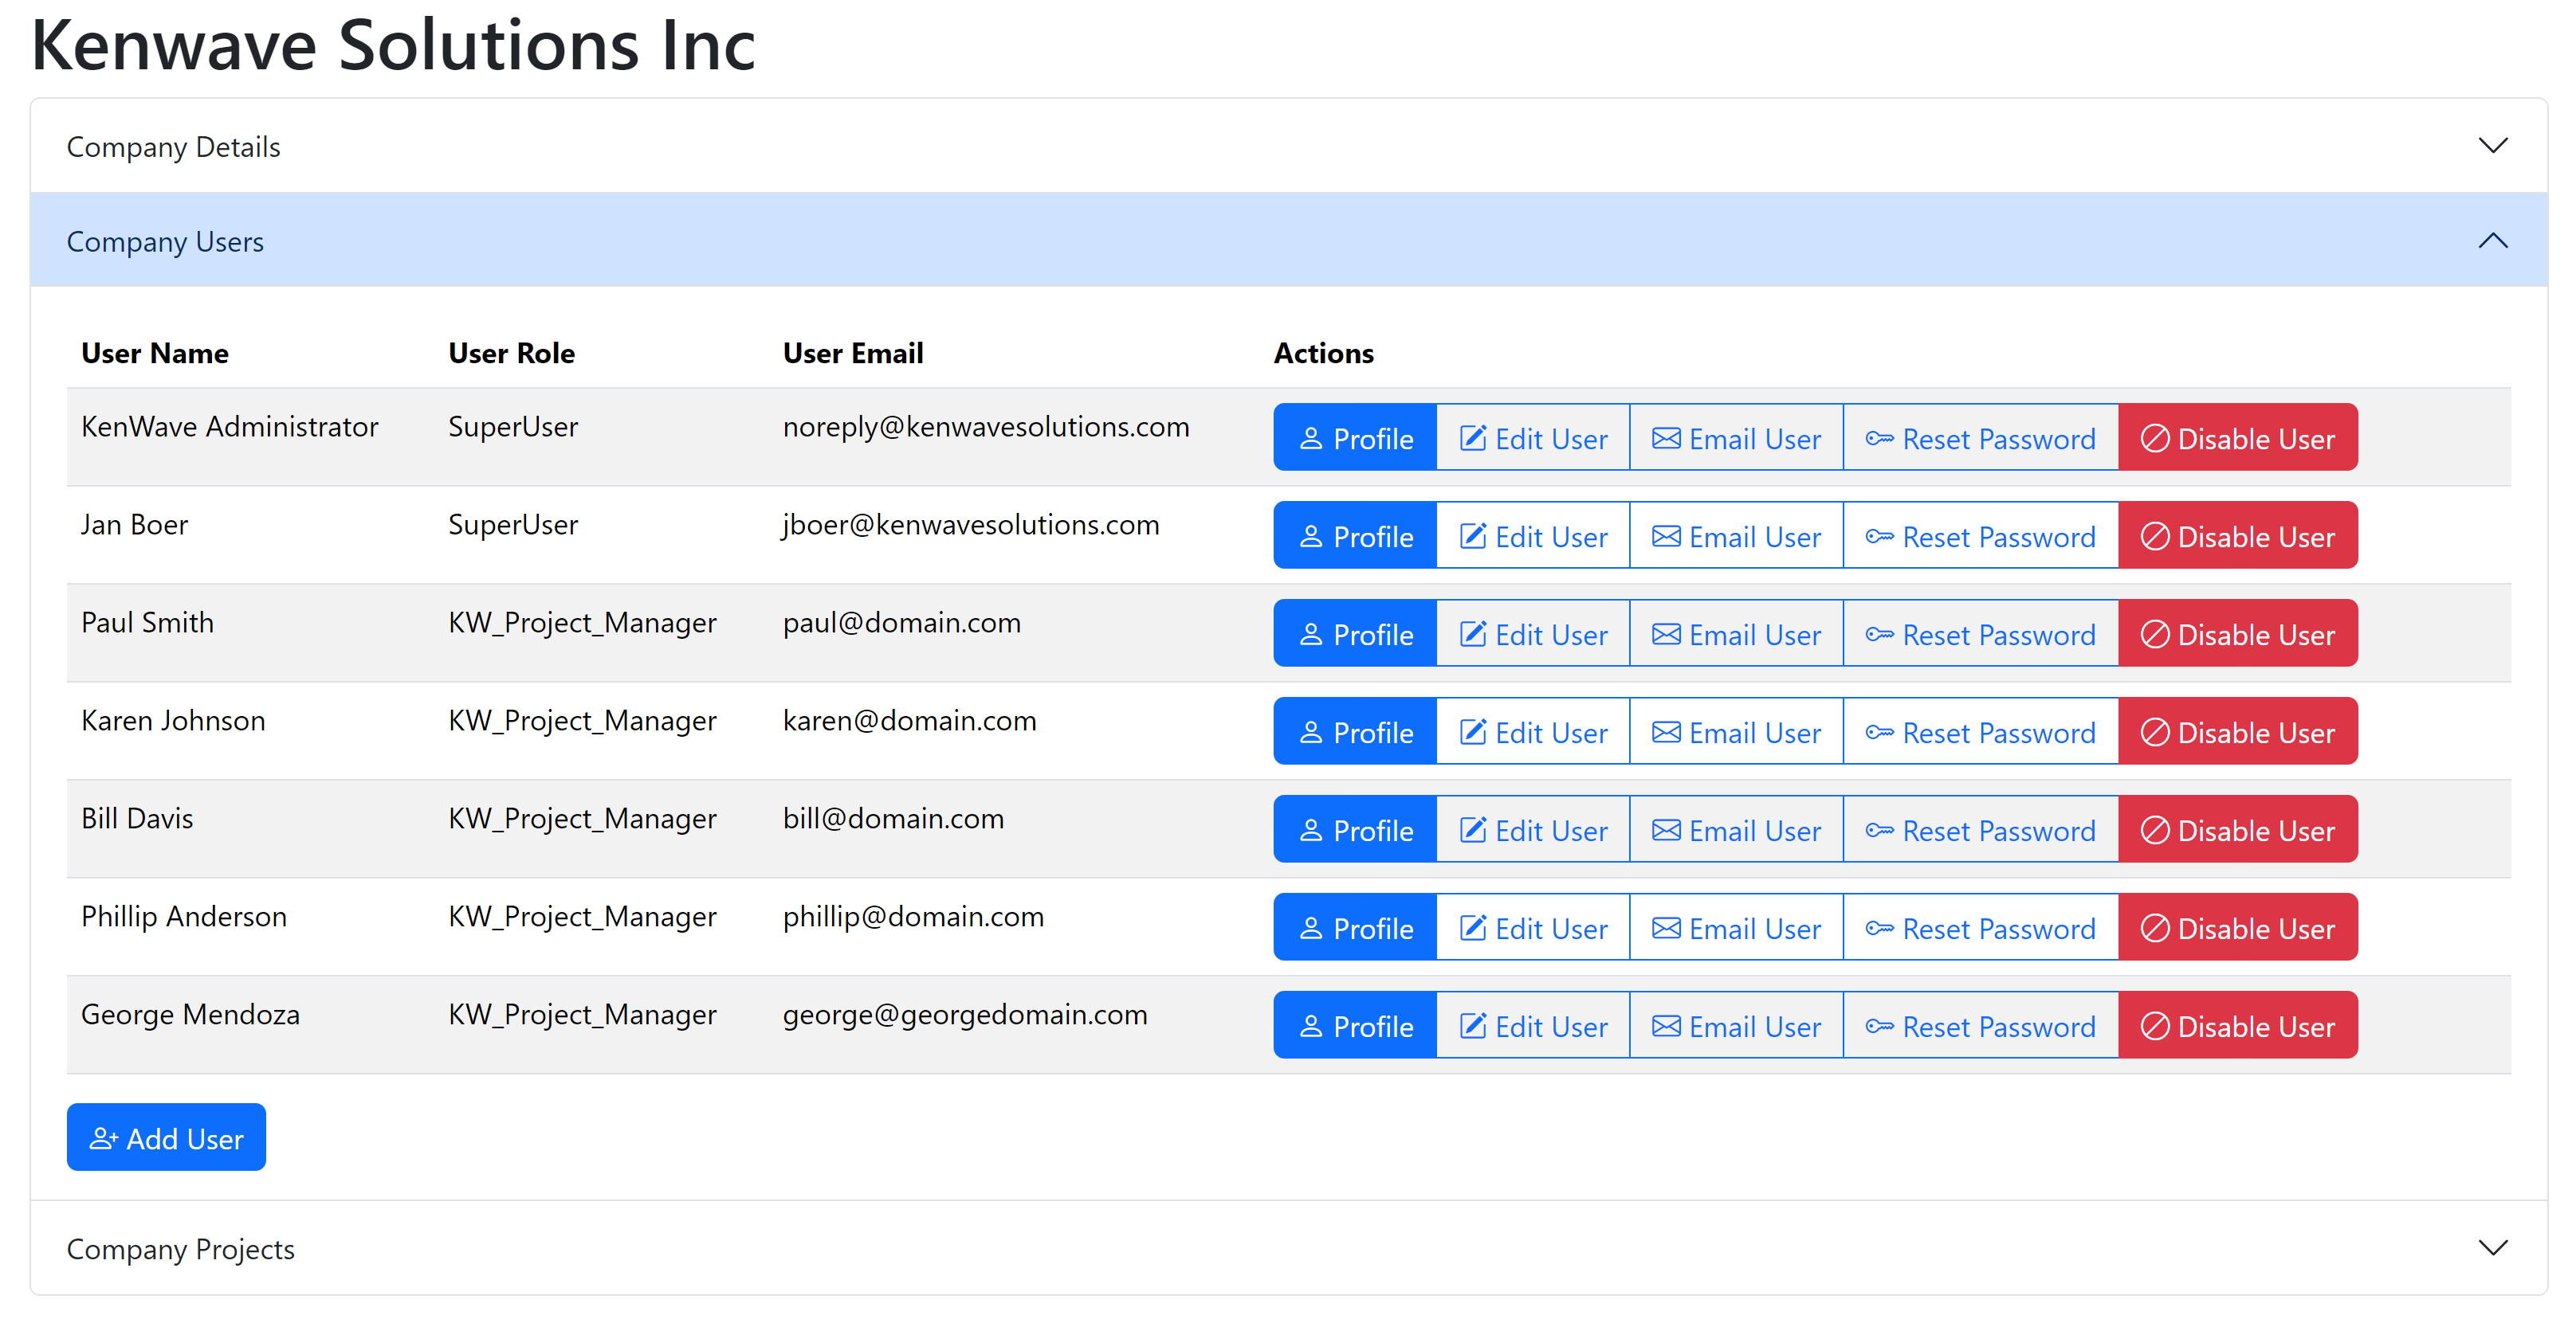Disable the user George Mendoza
Viewport: 2576px width, 1319px height.
point(2239,1025)
